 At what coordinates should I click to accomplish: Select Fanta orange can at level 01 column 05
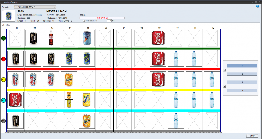click(87, 121)
